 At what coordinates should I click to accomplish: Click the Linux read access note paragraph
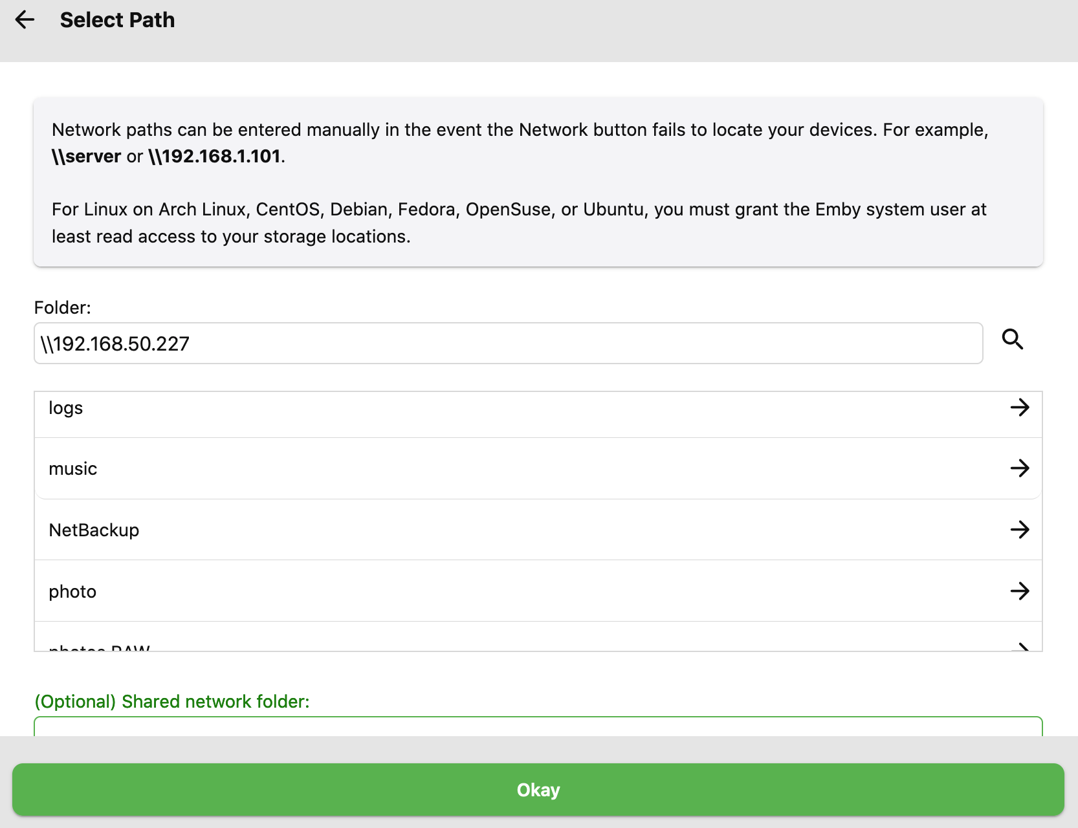tap(518, 223)
